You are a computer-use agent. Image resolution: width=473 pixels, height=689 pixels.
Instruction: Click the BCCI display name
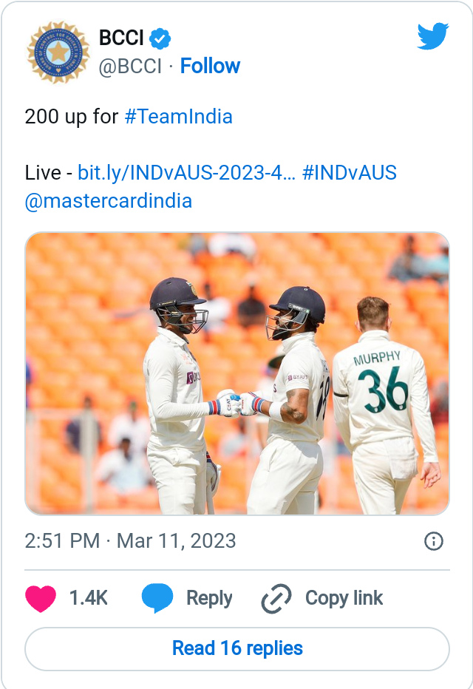tap(121, 38)
